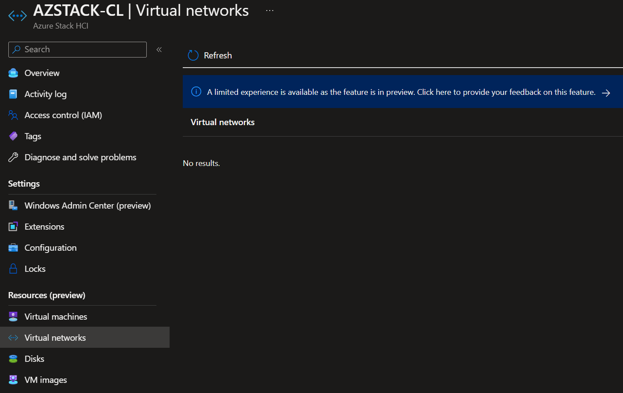Select the Activity log icon
Viewport: 623px width, 393px height.
(13, 94)
